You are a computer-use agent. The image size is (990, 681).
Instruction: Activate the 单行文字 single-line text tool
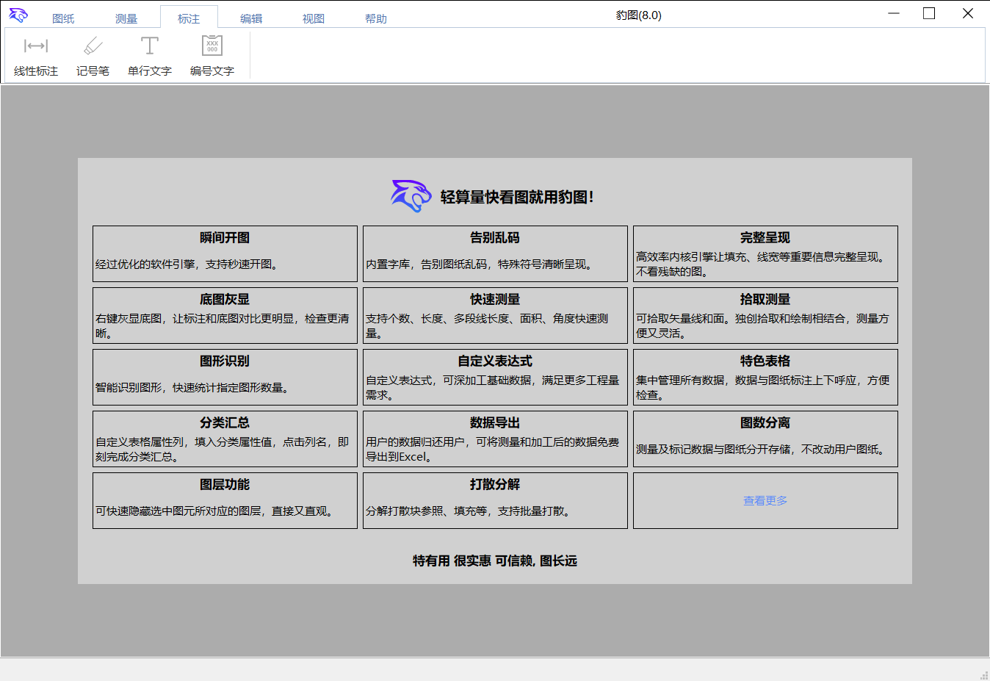tap(149, 55)
